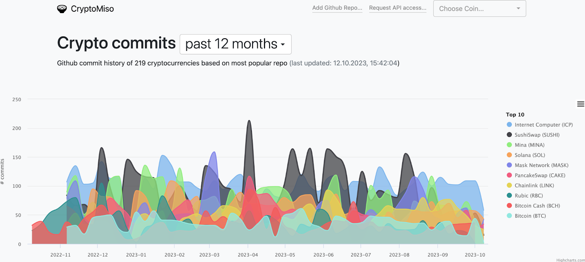The width and height of the screenshot is (585, 262).
Task: Click the 2023-06 x-axis label
Action: coord(323,255)
